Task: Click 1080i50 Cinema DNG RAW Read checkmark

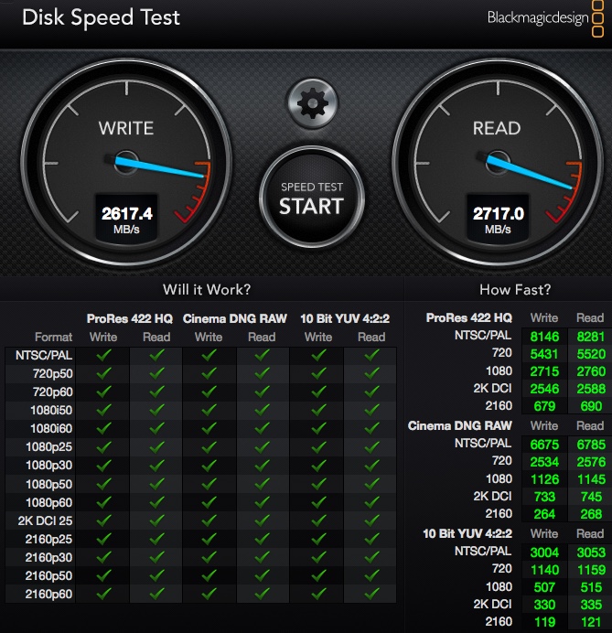Action: [x=262, y=410]
